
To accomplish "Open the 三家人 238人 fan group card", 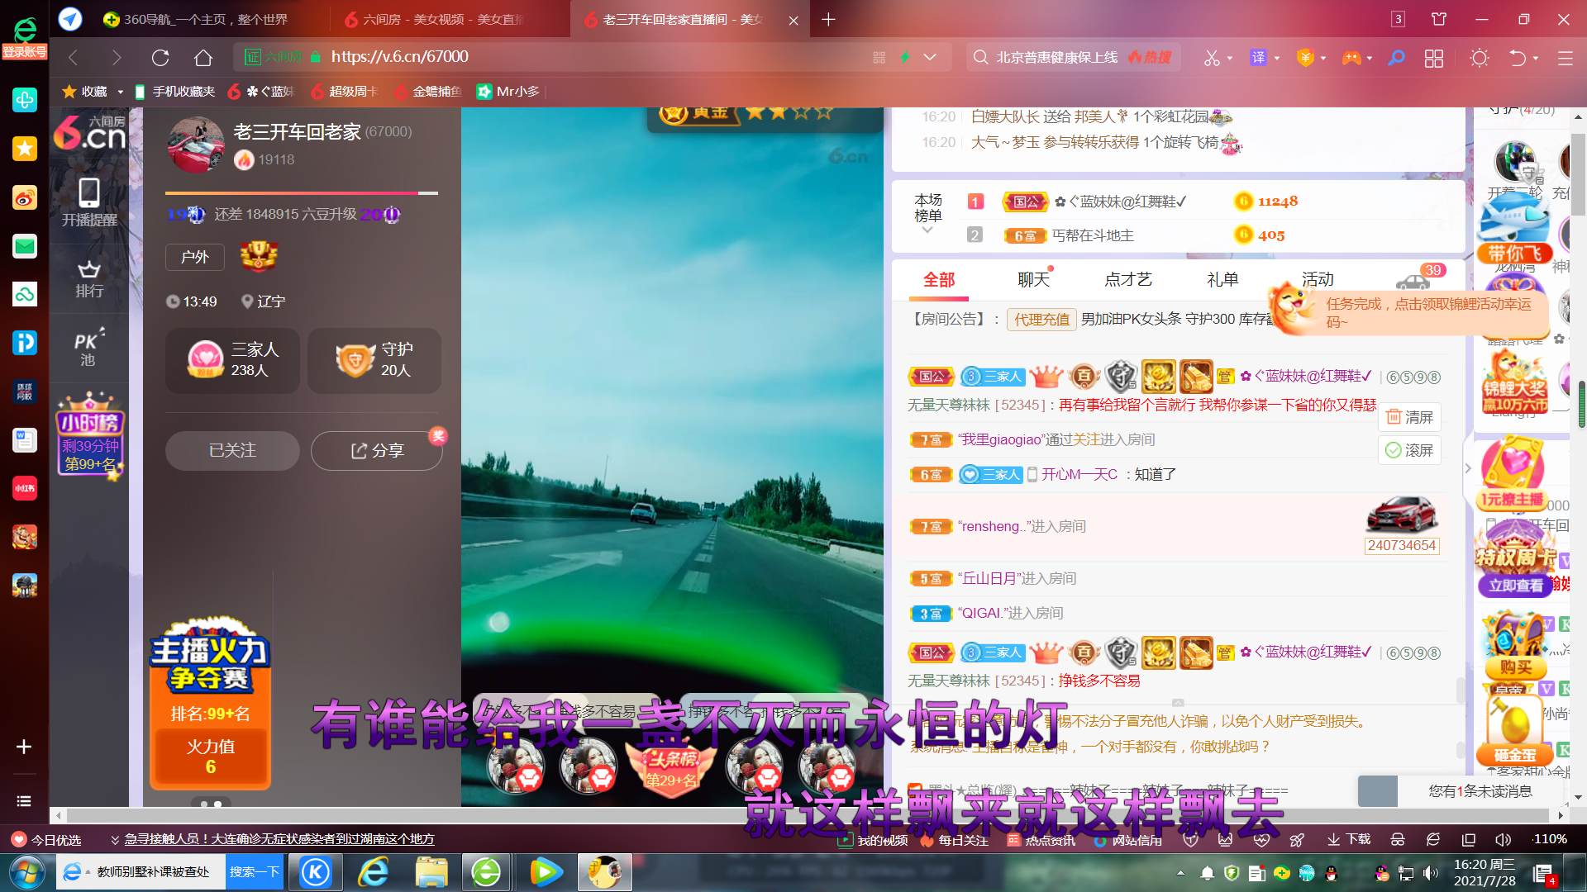I will click(x=233, y=360).
